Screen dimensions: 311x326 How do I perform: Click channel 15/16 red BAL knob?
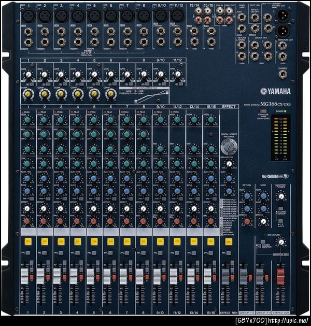click(x=210, y=221)
